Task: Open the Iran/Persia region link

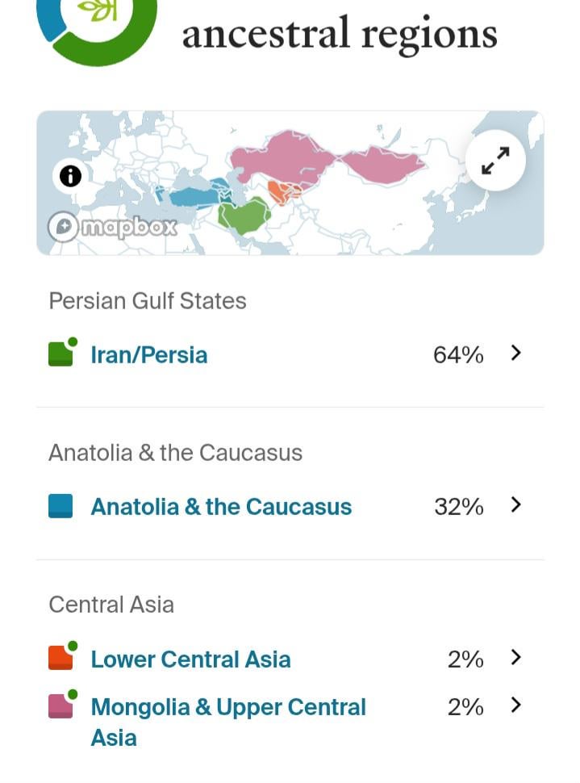Action: click(x=148, y=354)
